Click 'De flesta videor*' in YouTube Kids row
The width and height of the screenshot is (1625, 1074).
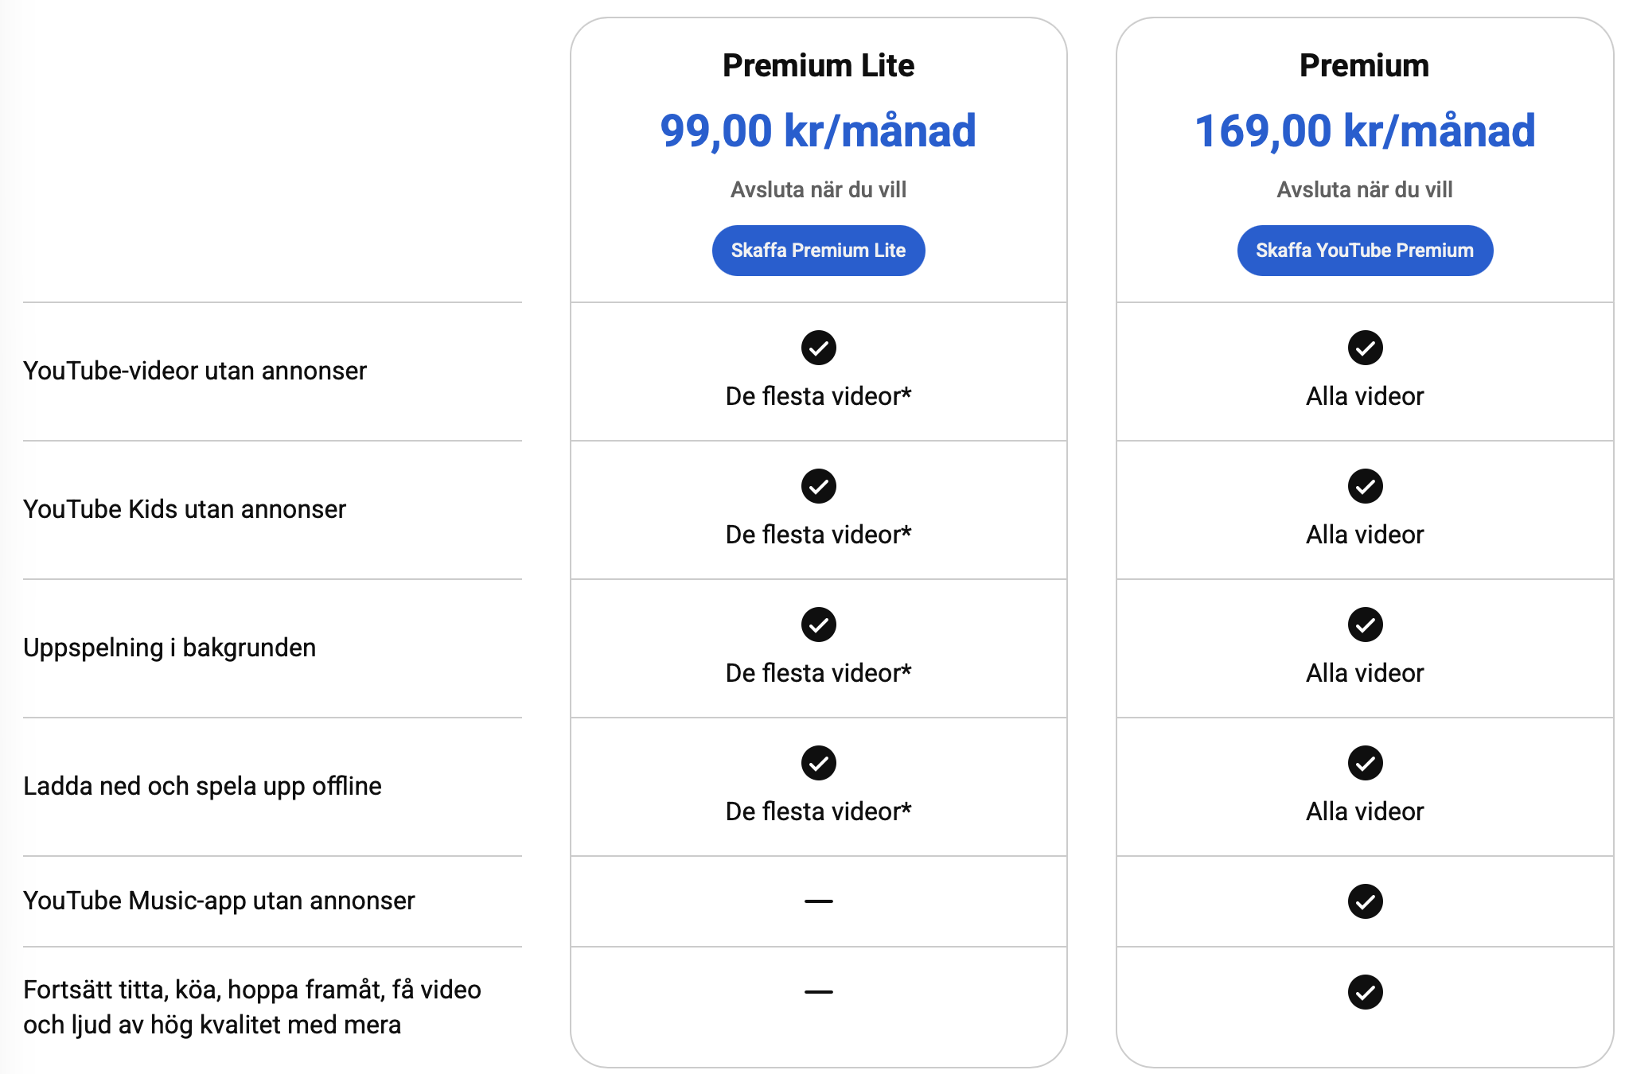[x=818, y=535]
